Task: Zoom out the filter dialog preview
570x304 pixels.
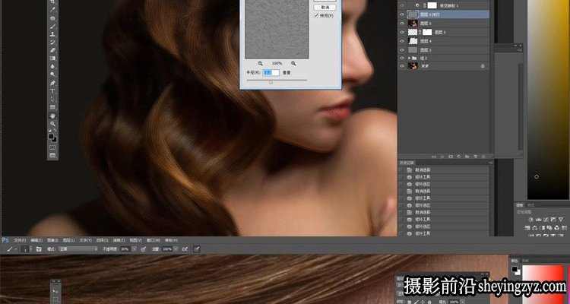Action: (260, 63)
